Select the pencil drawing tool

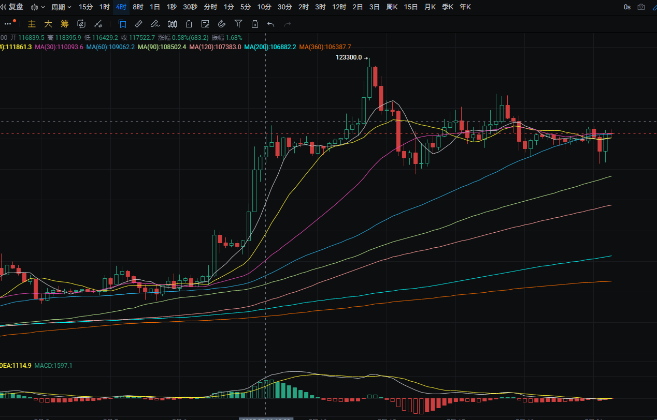[x=155, y=24]
